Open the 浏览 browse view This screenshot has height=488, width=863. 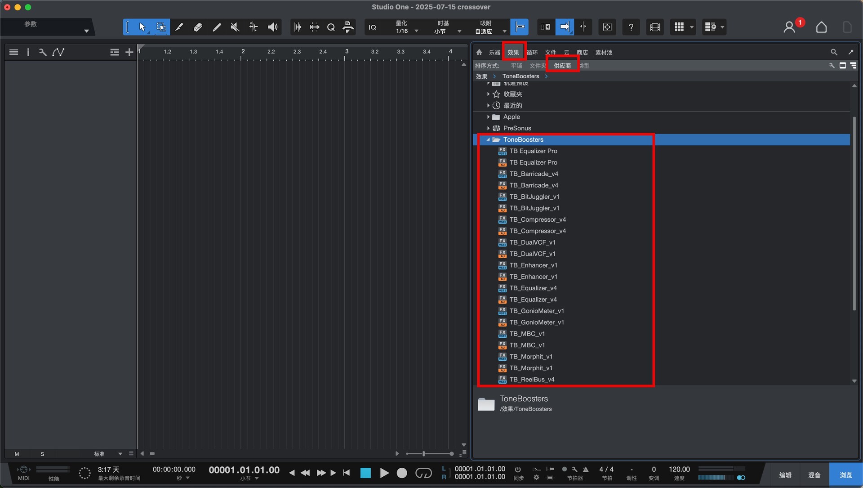pyautogui.click(x=846, y=475)
